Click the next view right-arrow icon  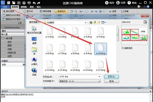(x=96, y=12)
